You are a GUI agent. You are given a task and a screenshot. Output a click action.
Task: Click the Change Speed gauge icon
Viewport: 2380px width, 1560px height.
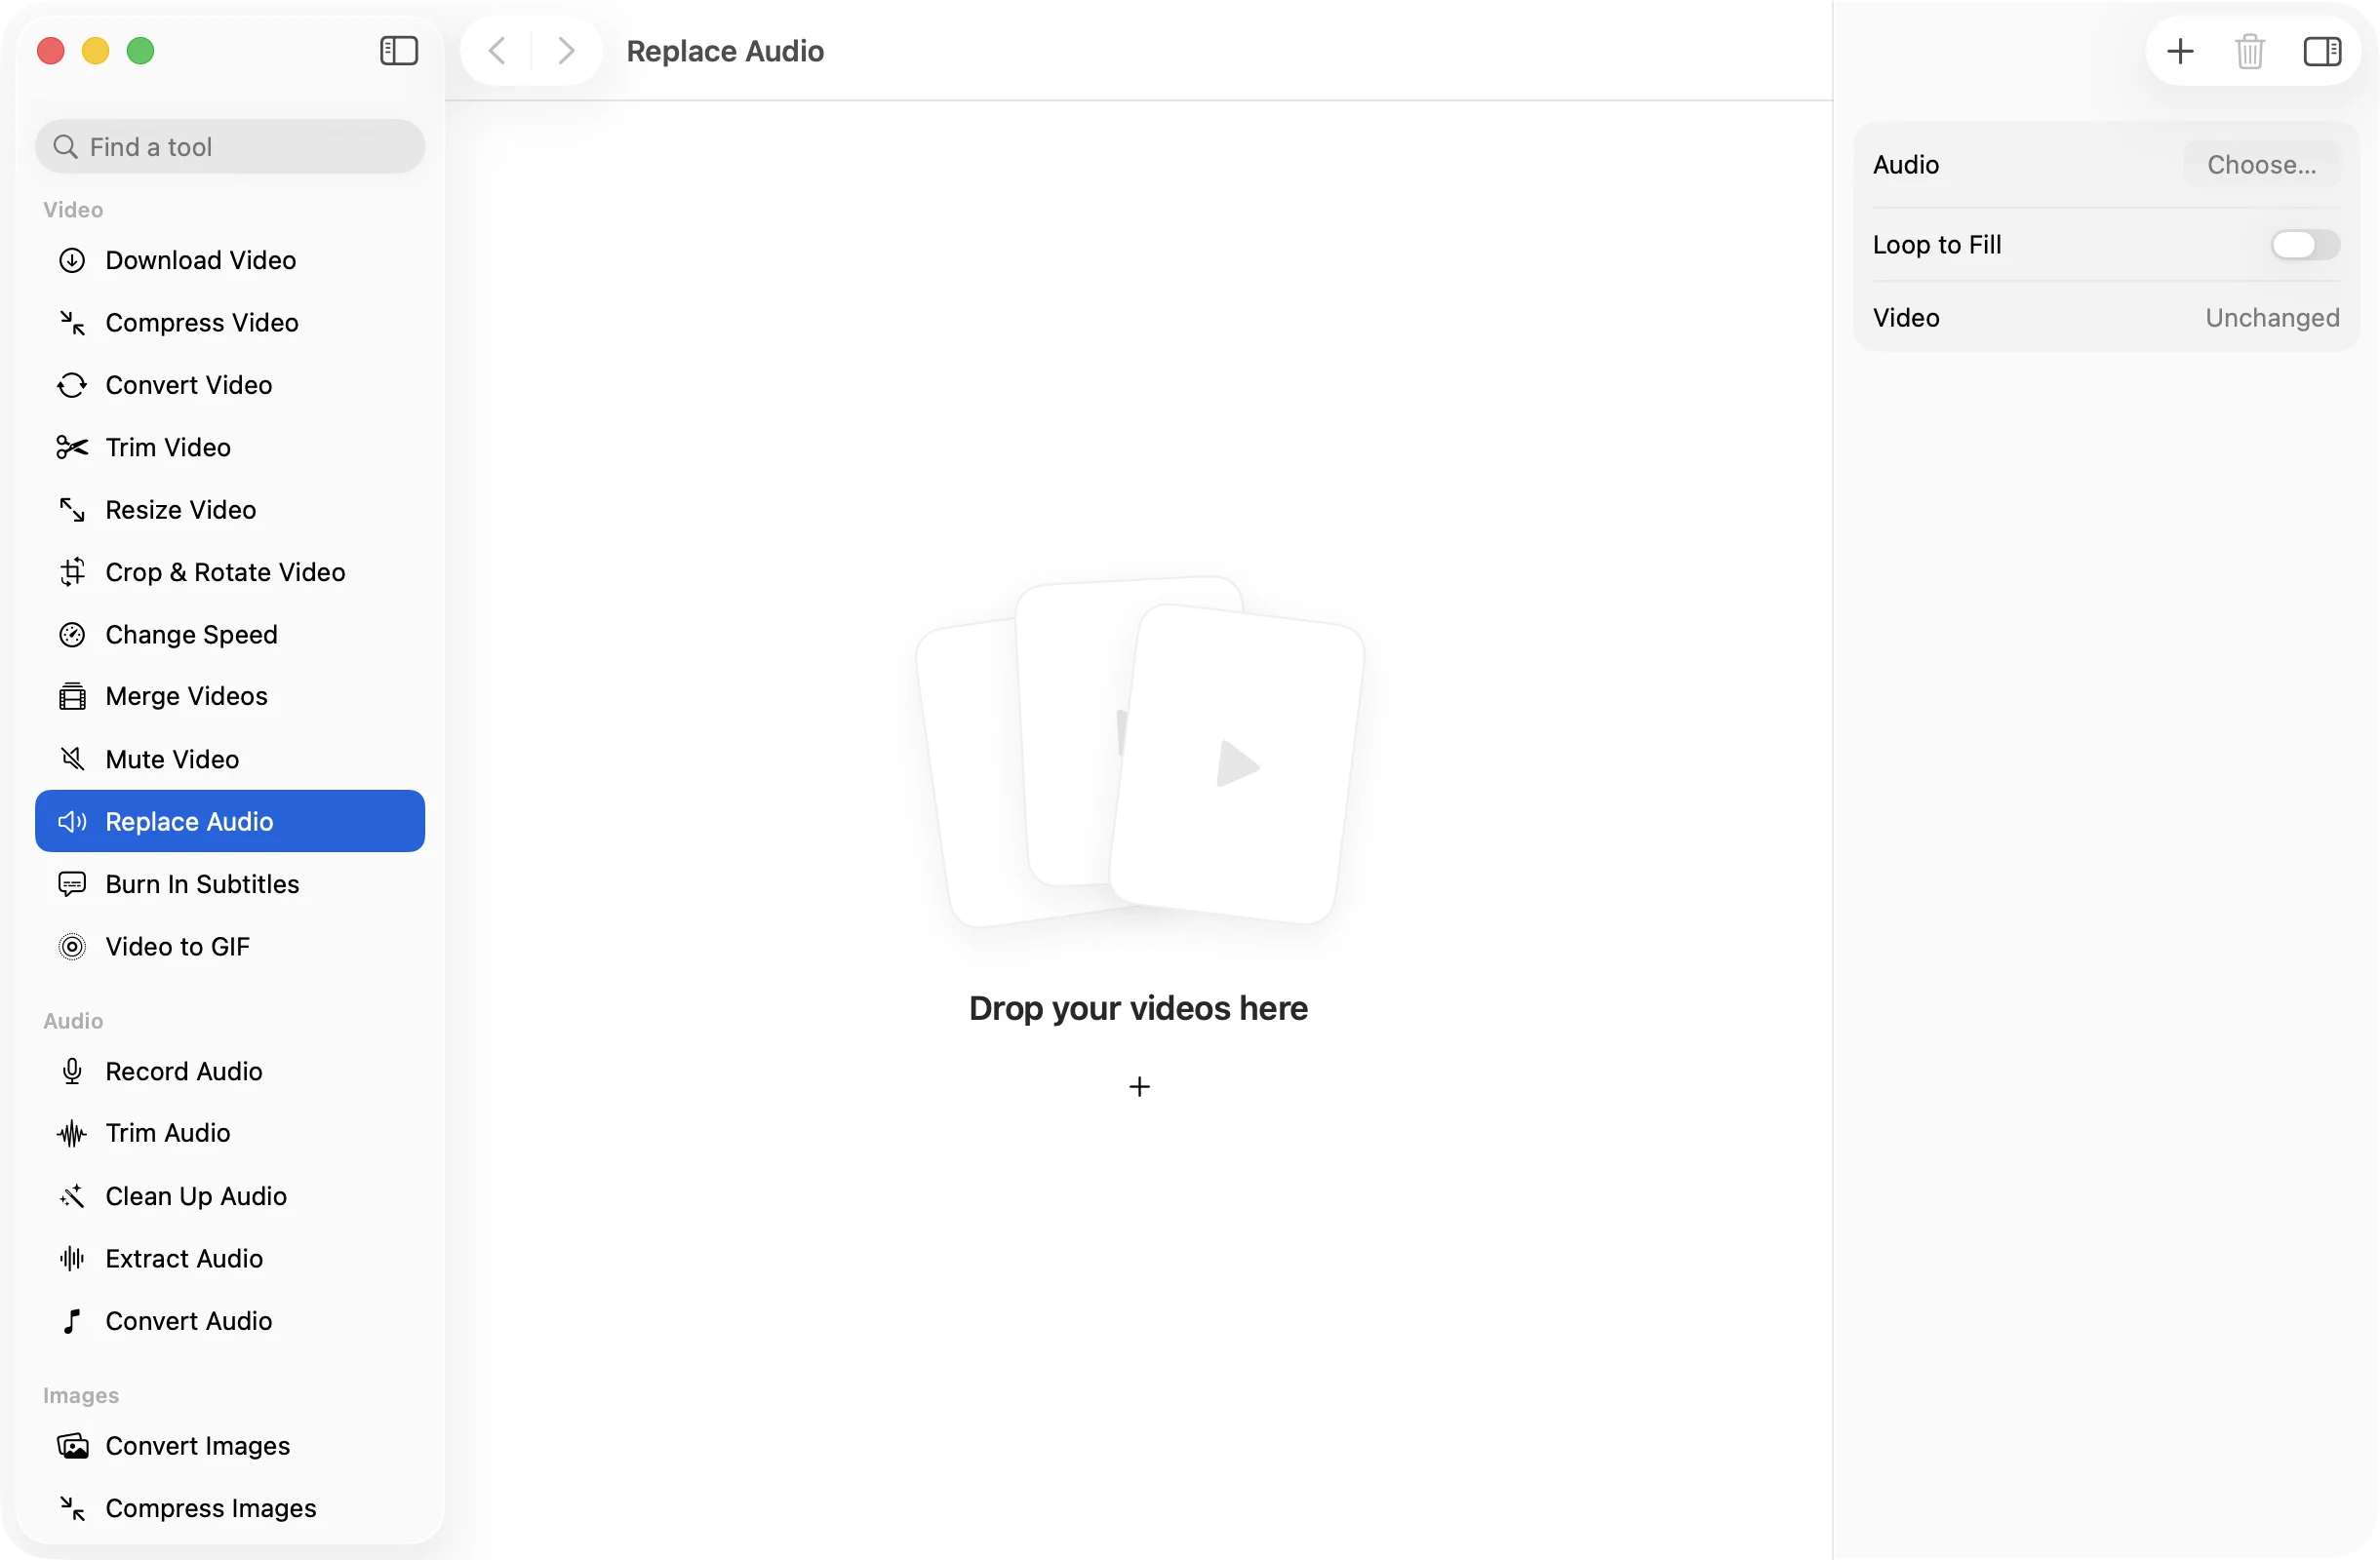click(x=72, y=635)
